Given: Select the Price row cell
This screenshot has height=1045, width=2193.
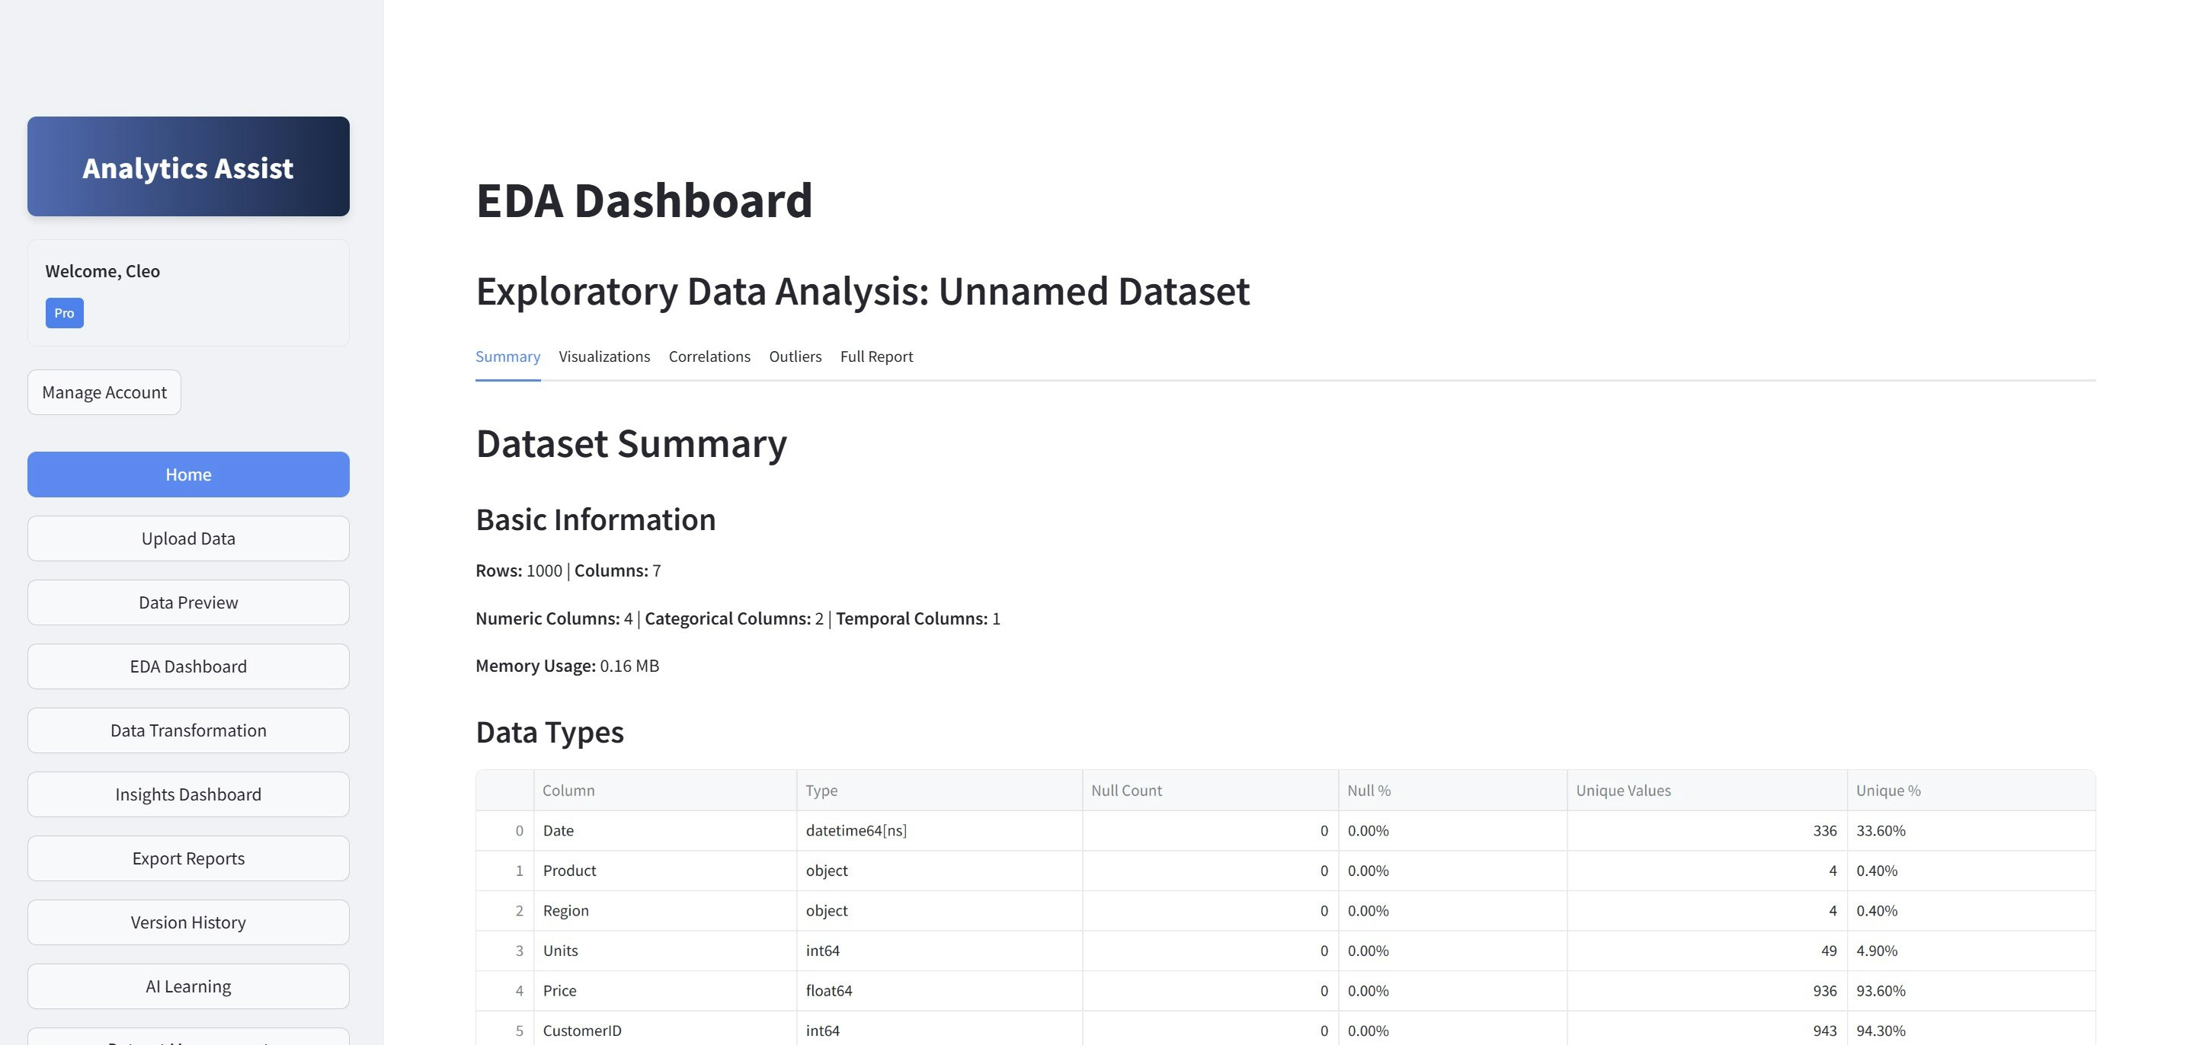Looking at the screenshot, I should click(560, 990).
